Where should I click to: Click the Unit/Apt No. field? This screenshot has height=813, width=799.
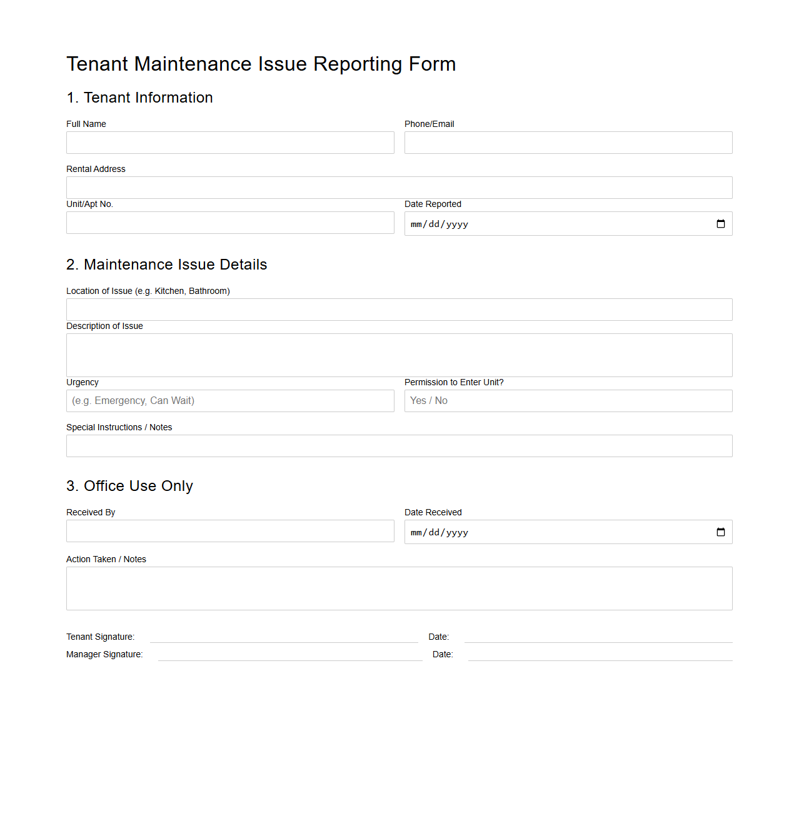coord(230,223)
